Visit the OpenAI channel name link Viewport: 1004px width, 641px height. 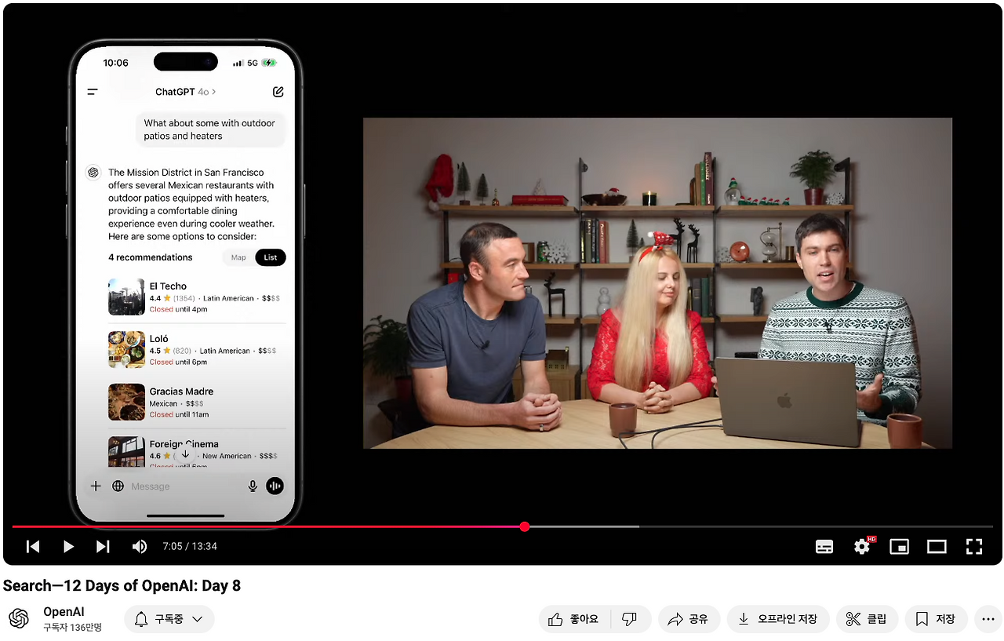(64, 612)
